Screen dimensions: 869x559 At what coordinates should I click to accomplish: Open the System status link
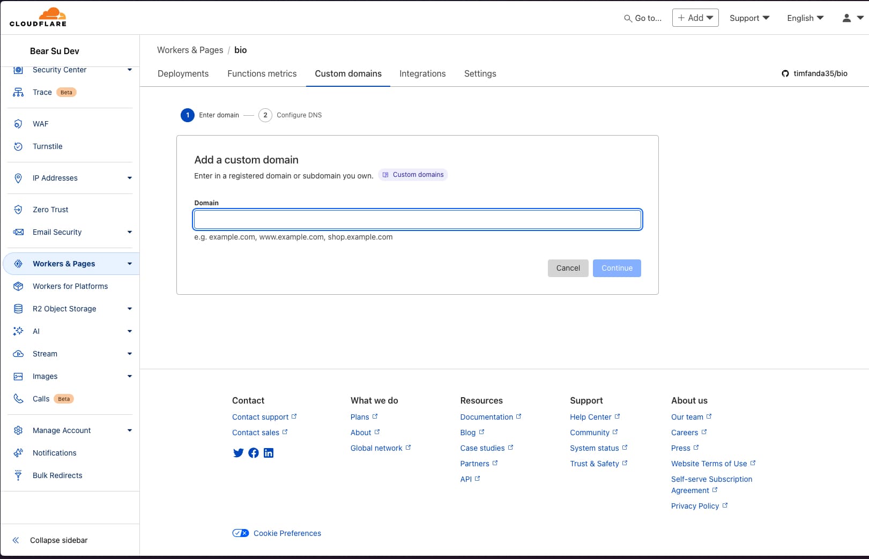(x=598, y=448)
